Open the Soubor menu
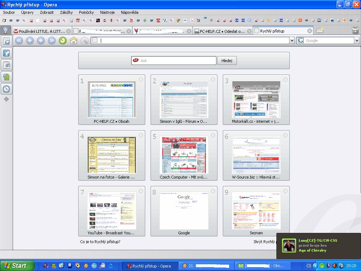Screen dimensions: 361x271 9,12
